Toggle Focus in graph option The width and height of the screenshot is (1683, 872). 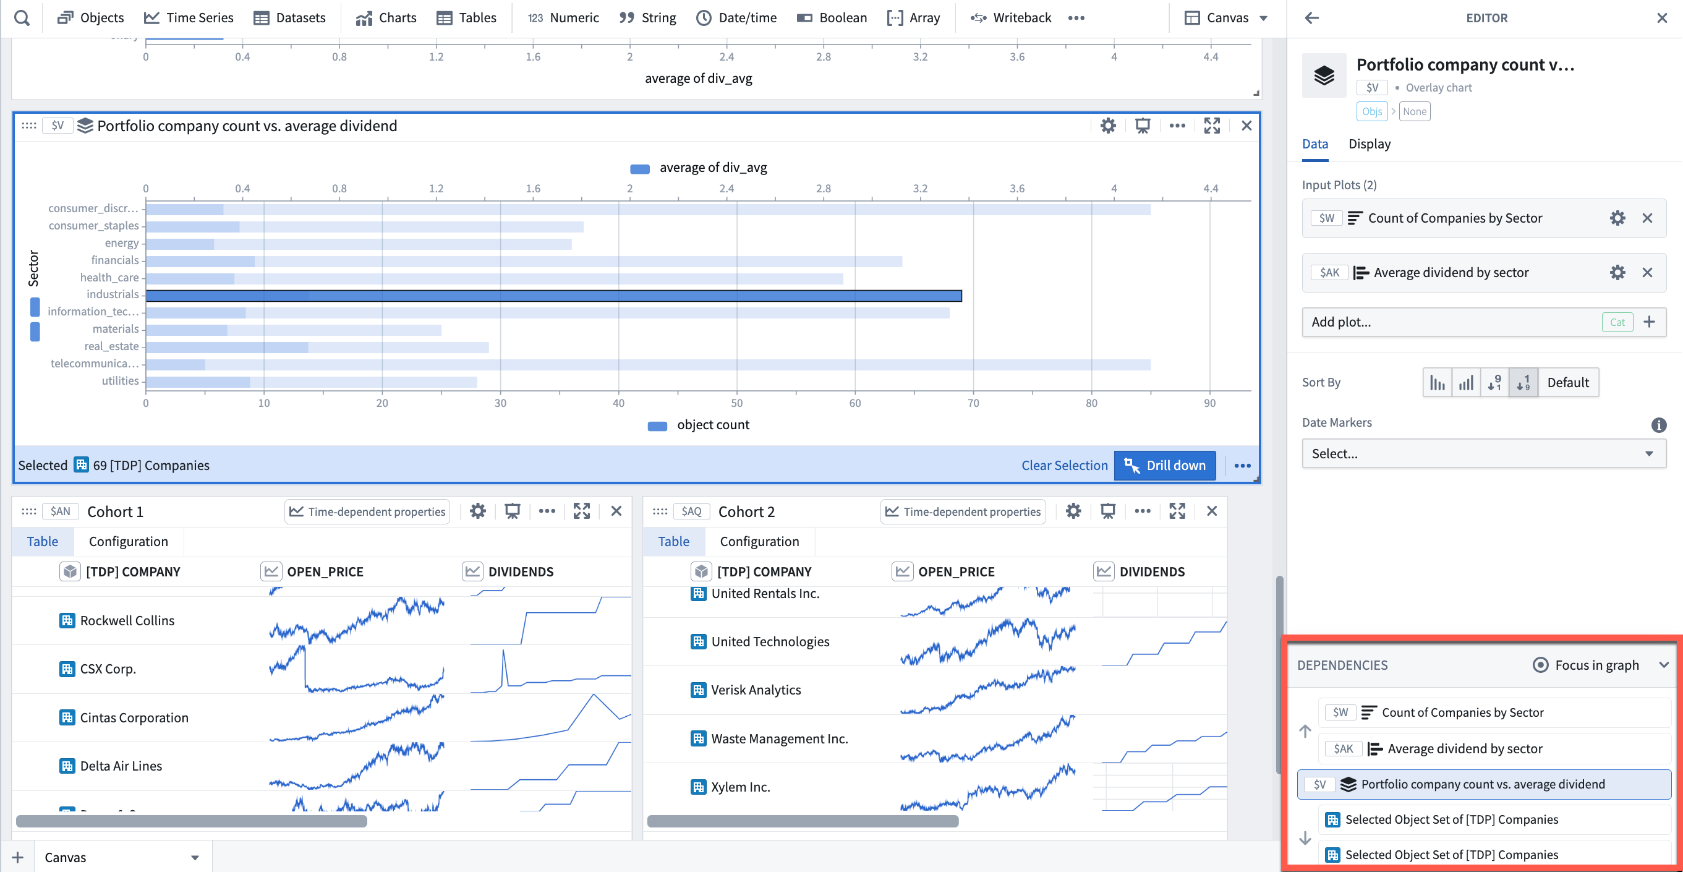tap(1586, 665)
